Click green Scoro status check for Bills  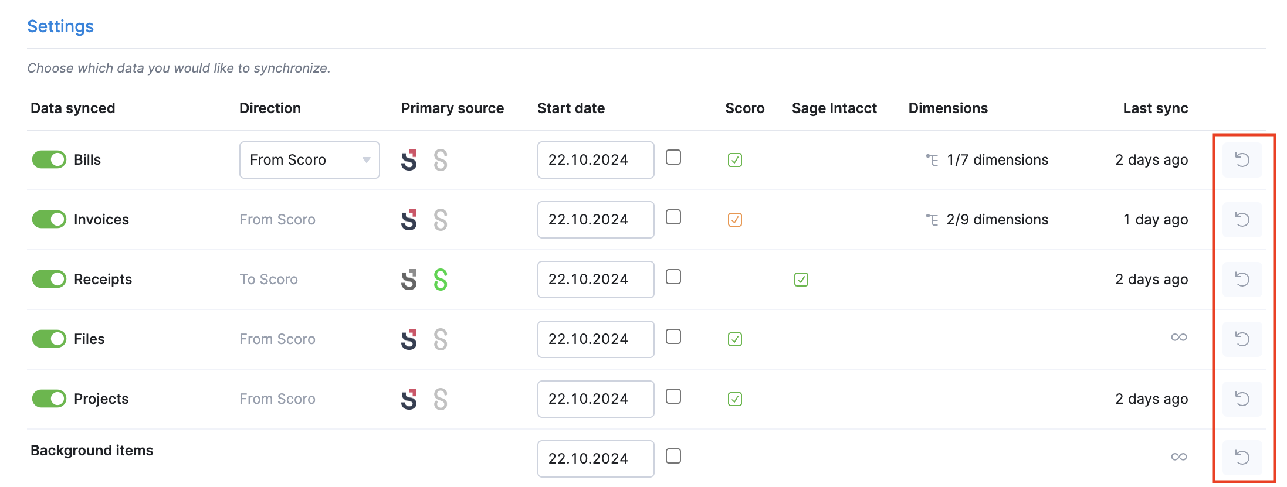(x=735, y=160)
